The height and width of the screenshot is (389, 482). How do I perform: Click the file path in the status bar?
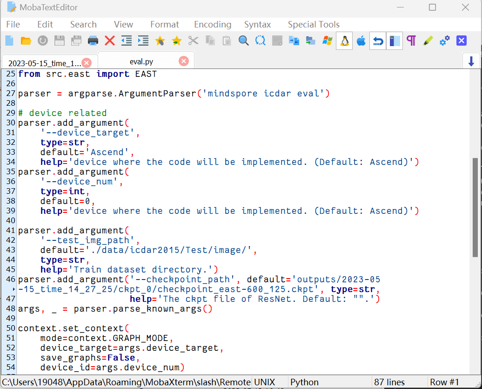(x=127, y=382)
